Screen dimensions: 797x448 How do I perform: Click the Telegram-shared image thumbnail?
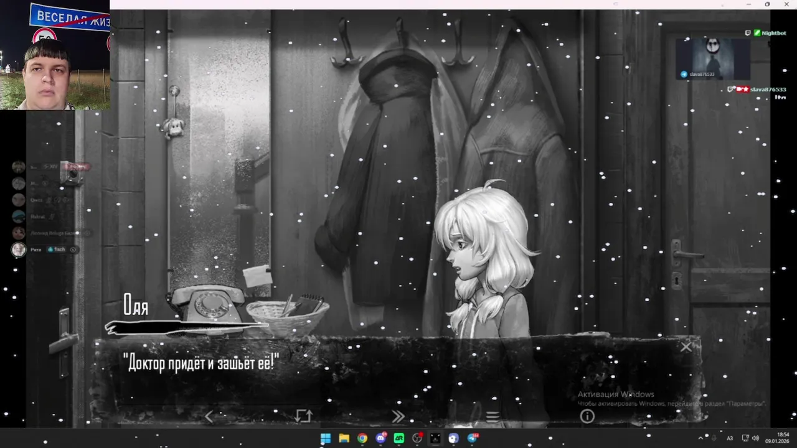(713, 58)
